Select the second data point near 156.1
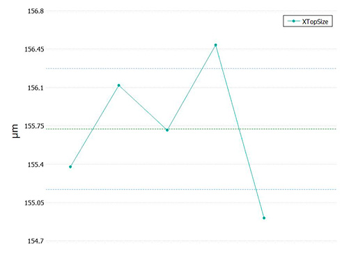 (119, 86)
